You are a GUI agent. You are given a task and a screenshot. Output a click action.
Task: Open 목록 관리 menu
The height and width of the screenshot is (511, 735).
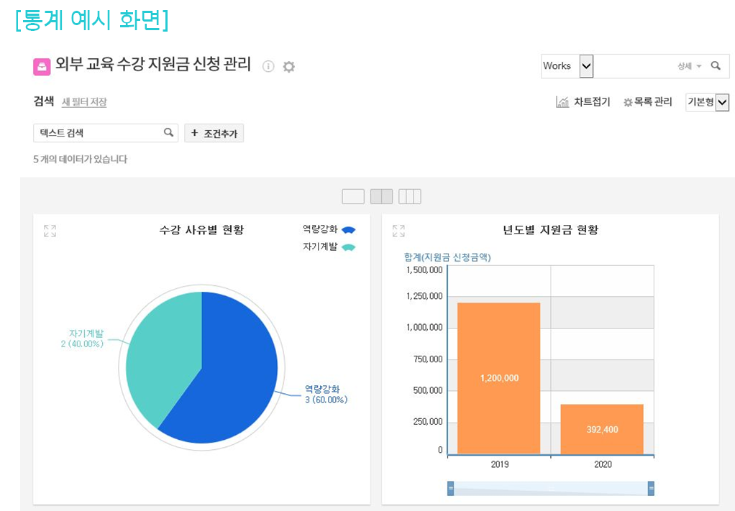[648, 102]
